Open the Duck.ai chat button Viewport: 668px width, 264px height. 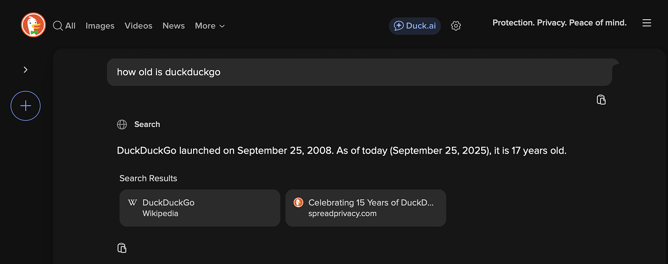point(415,26)
